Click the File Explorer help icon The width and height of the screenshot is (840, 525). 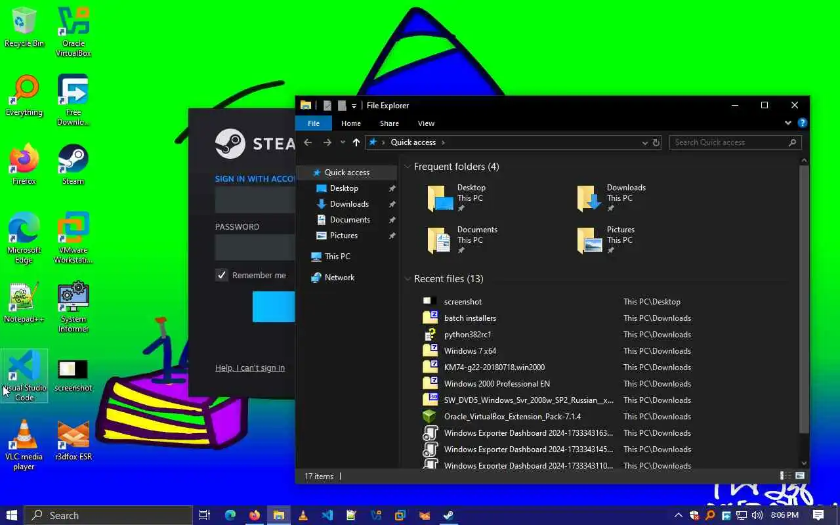pos(802,123)
